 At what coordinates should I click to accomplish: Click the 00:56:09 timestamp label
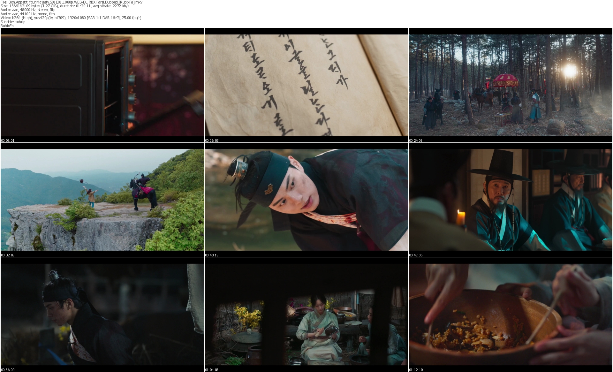[8, 370]
